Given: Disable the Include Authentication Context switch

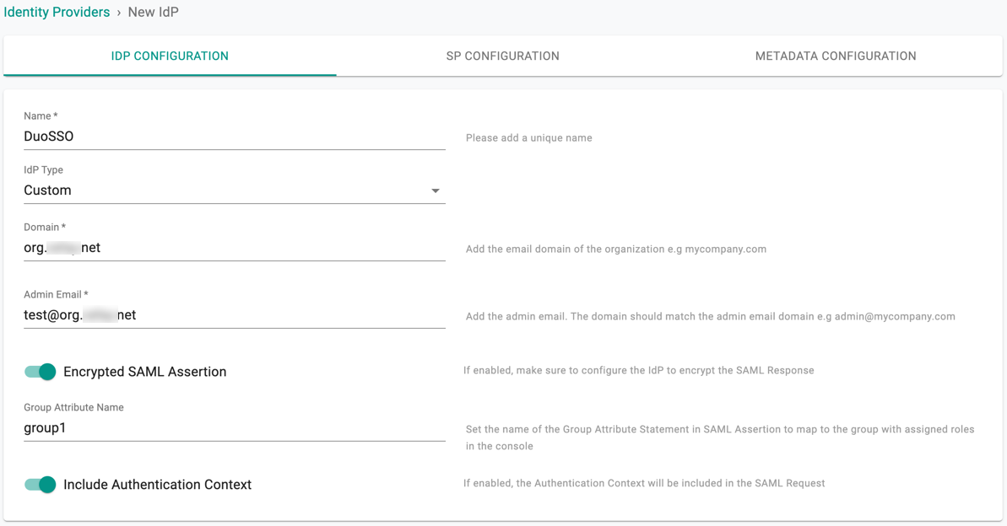Looking at the screenshot, I should click(x=41, y=485).
